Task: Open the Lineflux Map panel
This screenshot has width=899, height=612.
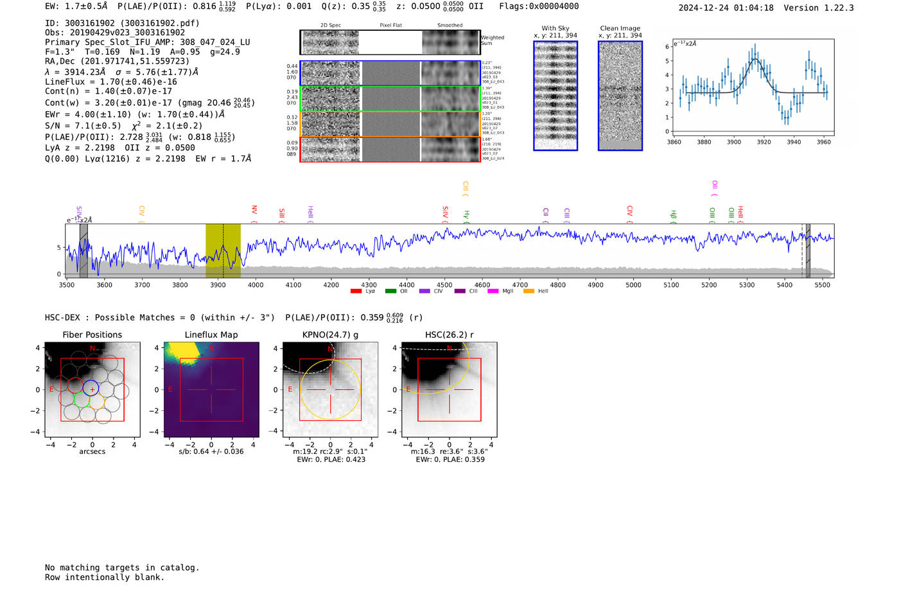Action: click(211, 390)
